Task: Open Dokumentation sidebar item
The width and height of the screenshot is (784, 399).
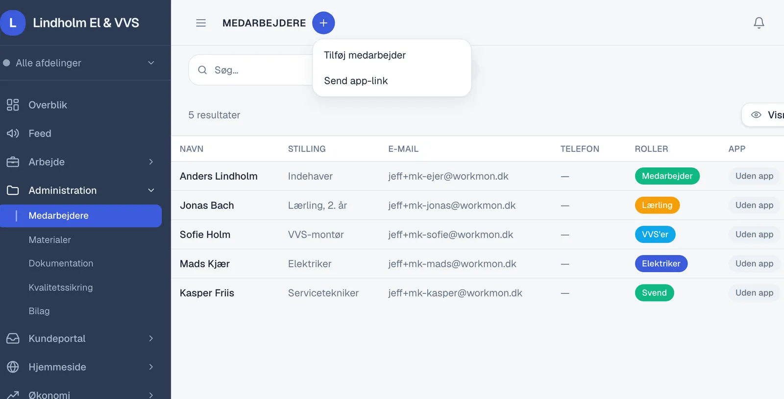Action: click(x=61, y=263)
